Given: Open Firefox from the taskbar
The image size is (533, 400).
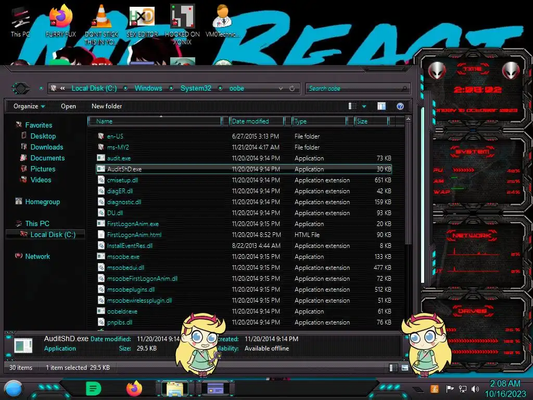Looking at the screenshot, I should coord(134,389).
